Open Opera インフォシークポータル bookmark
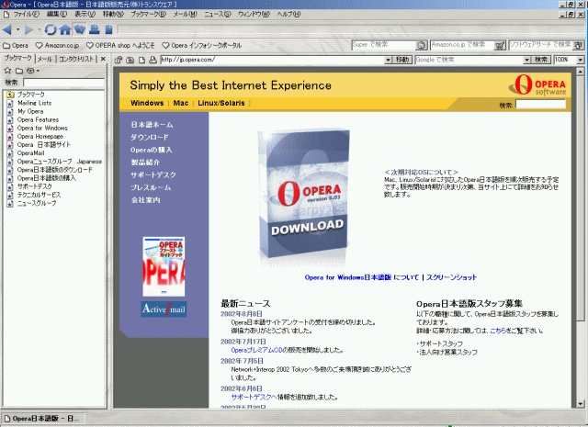This screenshot has height=427, width=588. 202,45
